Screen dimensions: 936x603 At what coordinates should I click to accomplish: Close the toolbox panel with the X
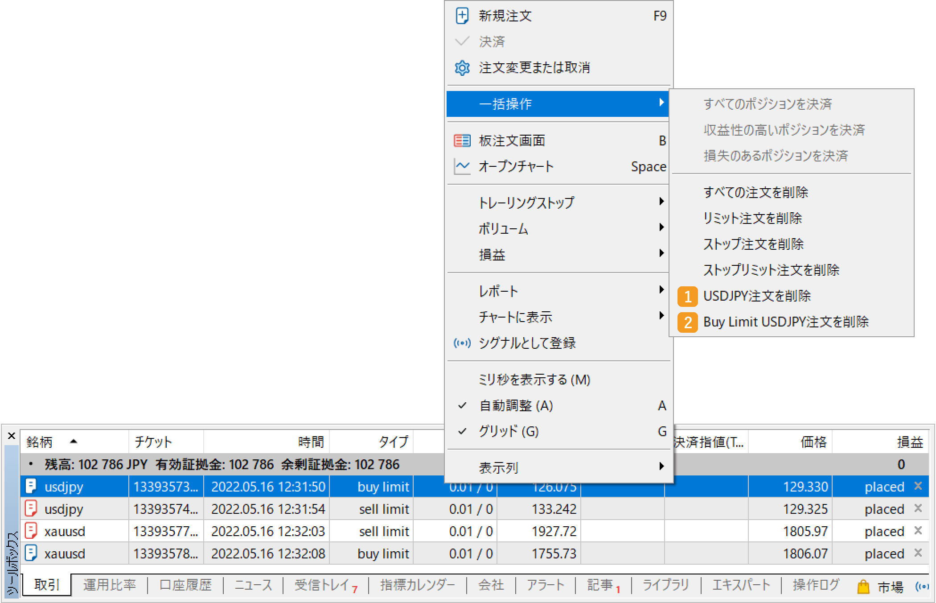click(12, 436)
